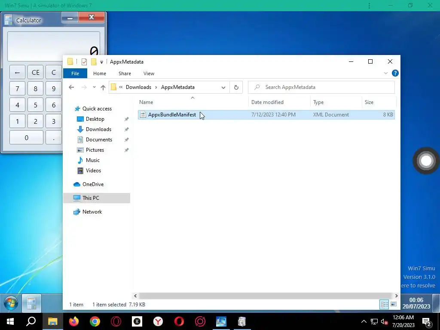440x330 pixels.
Task: Select This PC in navigation pane
Action: click(x=97, y=198)
